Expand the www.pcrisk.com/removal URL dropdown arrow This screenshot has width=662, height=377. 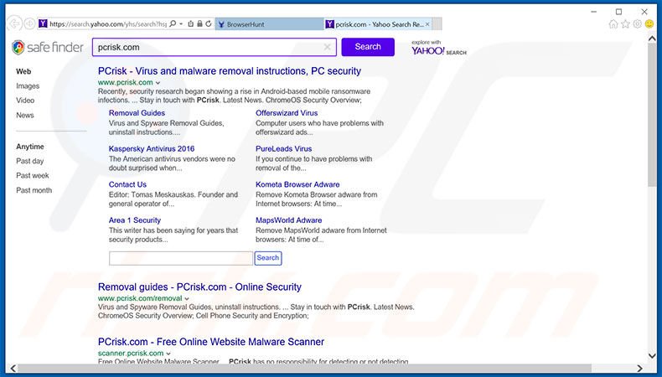(x=187, y=298)
